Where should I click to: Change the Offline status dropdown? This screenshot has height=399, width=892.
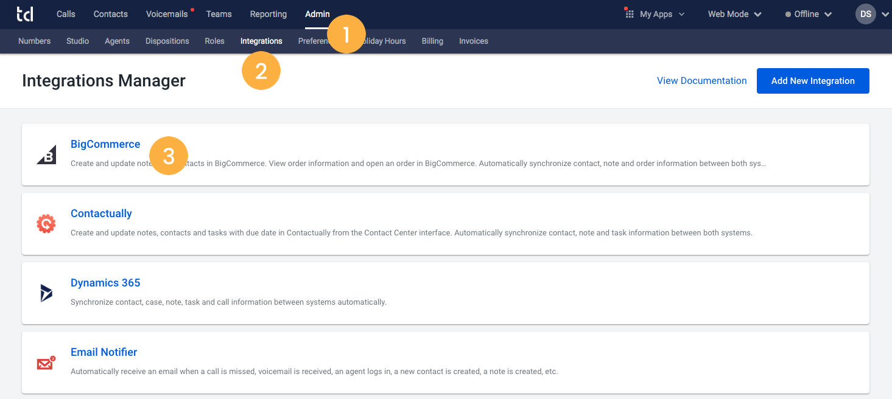[x=809, y=14]
